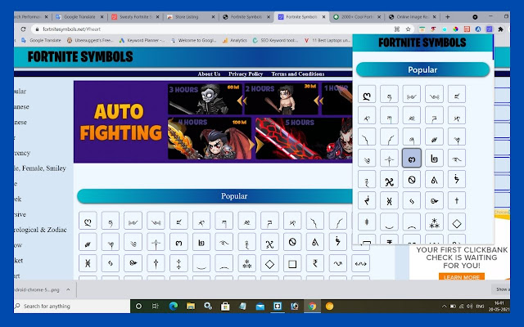This screenshot has width=524, height=327.
Task: Open Task View in the taskbar
Action: tap(156, 306)
